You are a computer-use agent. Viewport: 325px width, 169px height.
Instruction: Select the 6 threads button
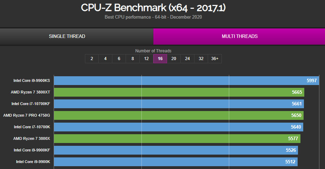click(119, 59)
